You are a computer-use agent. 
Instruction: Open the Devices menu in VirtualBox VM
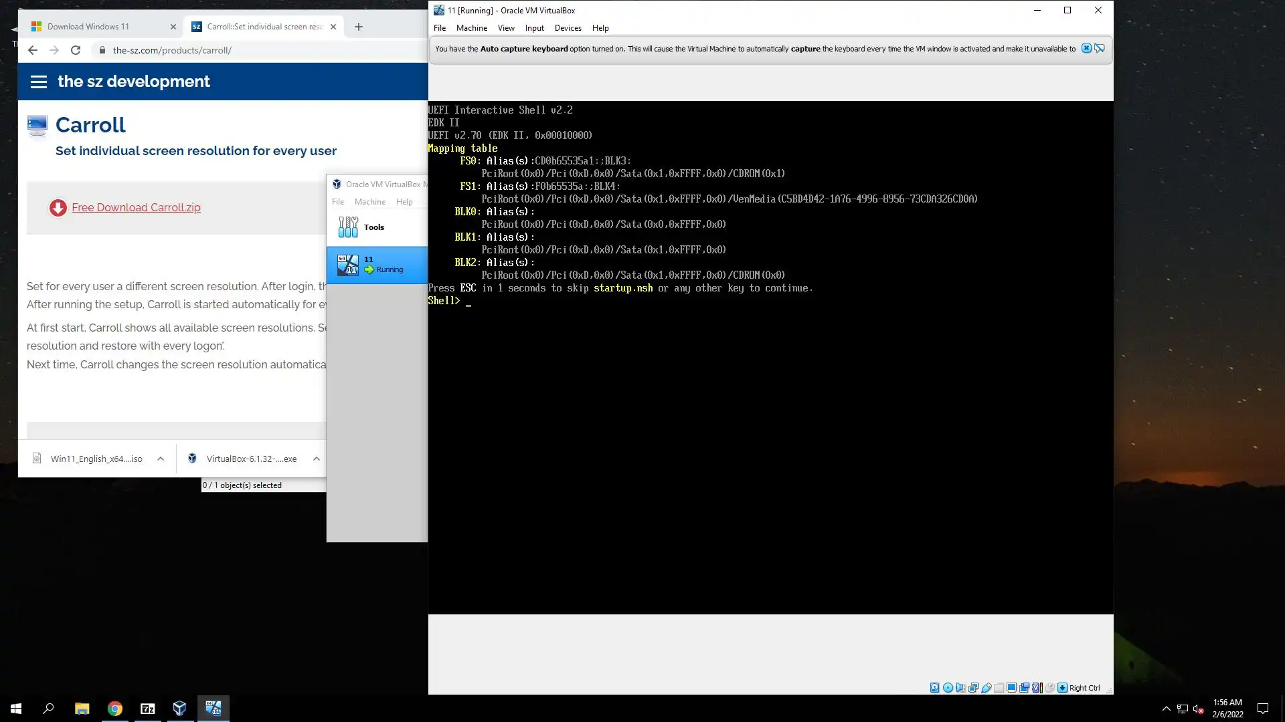[568, 28]
